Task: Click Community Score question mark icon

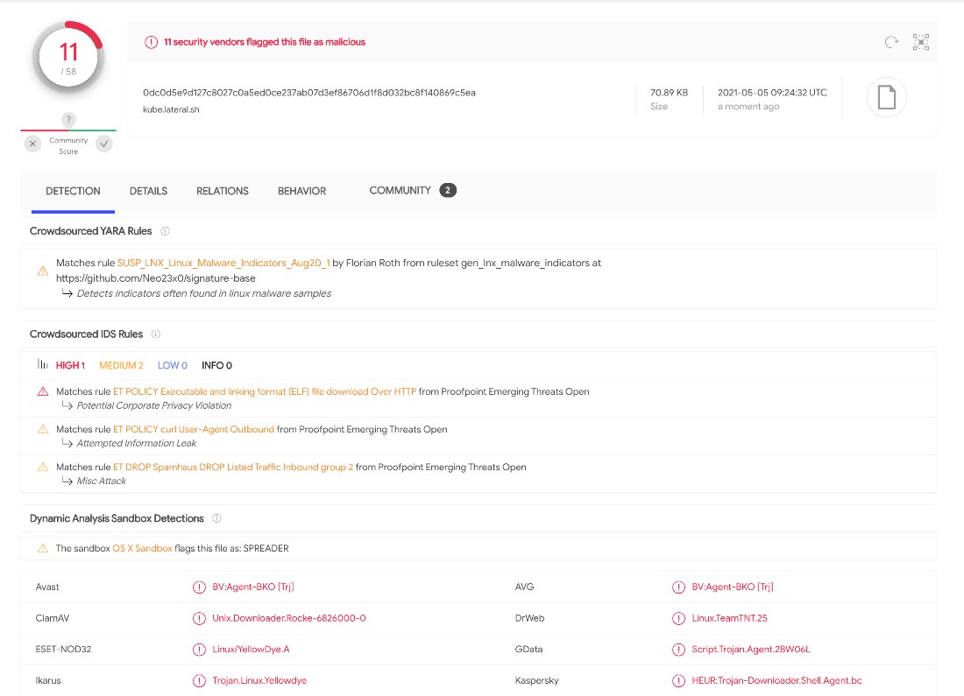Action: (68, 120)
